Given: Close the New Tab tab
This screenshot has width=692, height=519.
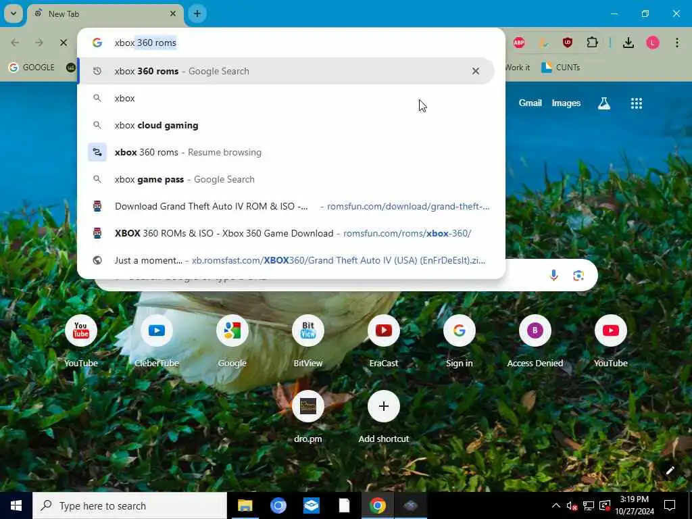Looking at the screenshot, I should coord(173,14).
